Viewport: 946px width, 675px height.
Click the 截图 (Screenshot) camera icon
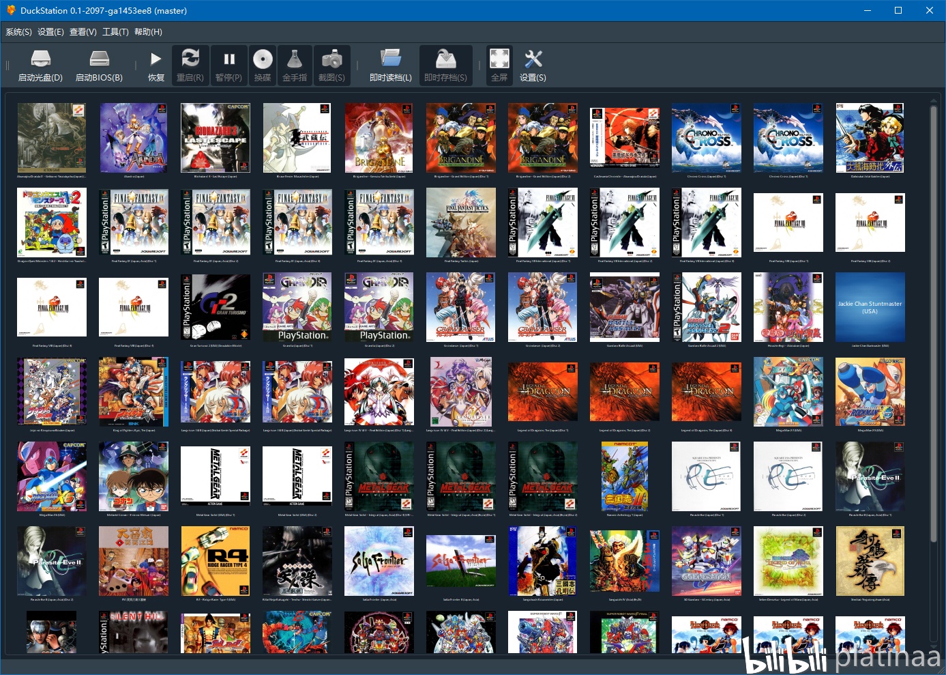coord(331,59)
